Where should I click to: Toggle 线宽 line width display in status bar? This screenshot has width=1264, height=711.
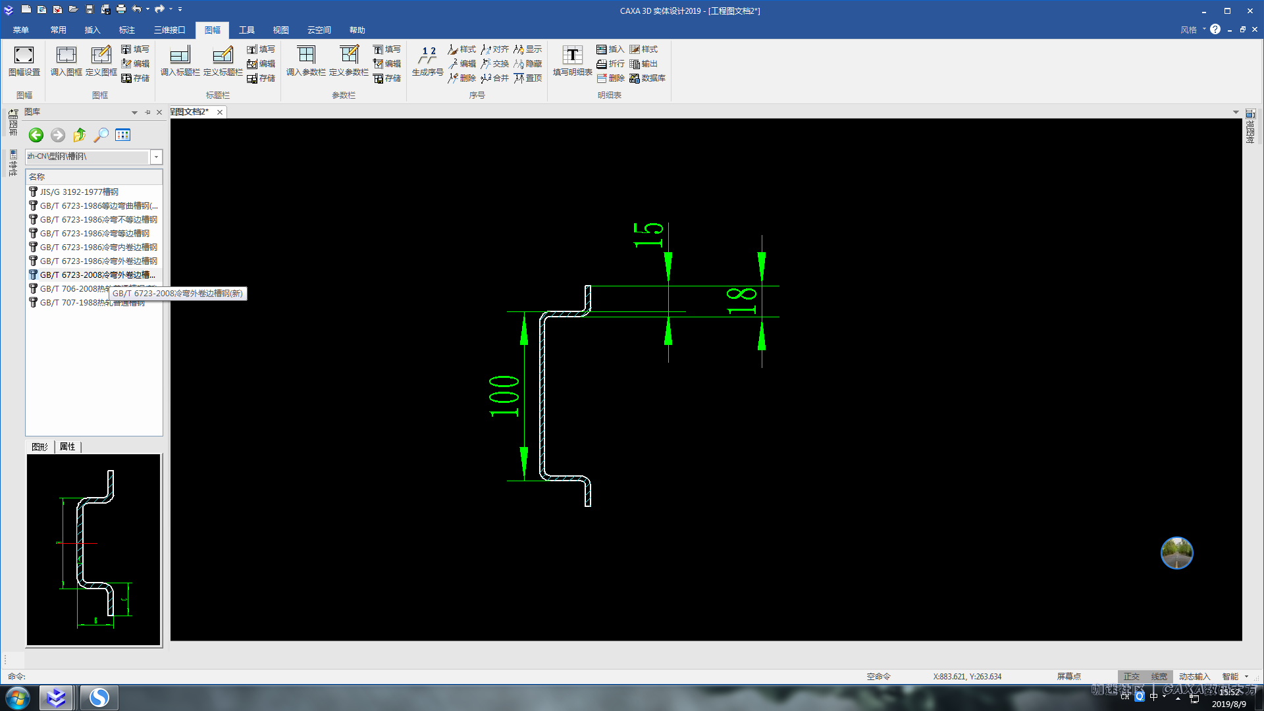click(x=1159, y=676)
